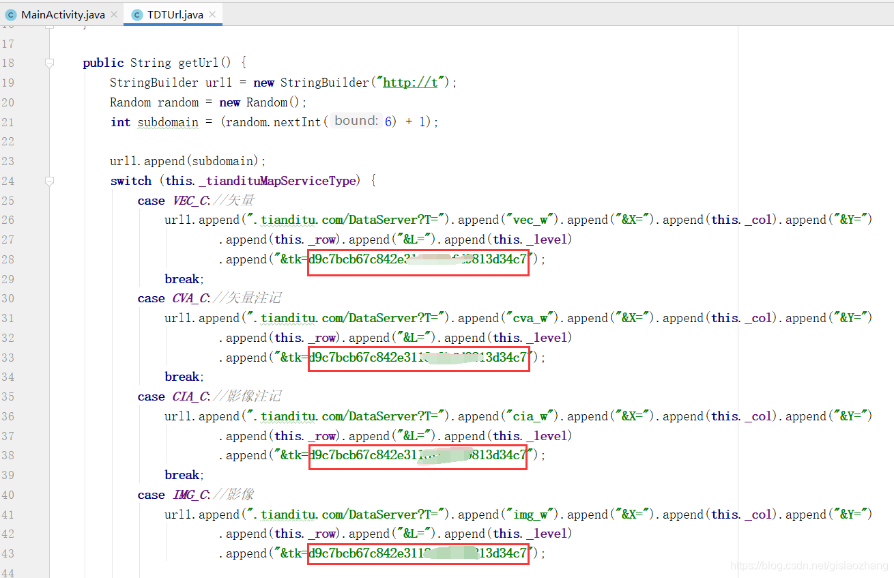Collapse the switch block fold marker

click(x=49, y=181)
